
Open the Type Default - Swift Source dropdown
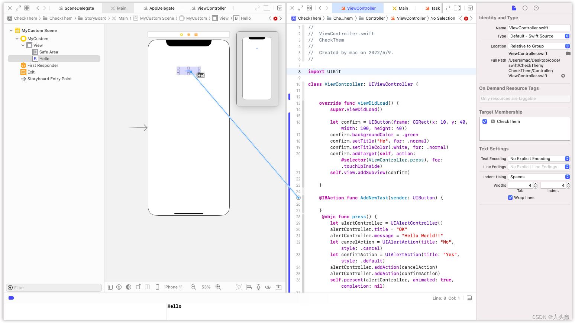pyautogui.click(x=539, y=36)
